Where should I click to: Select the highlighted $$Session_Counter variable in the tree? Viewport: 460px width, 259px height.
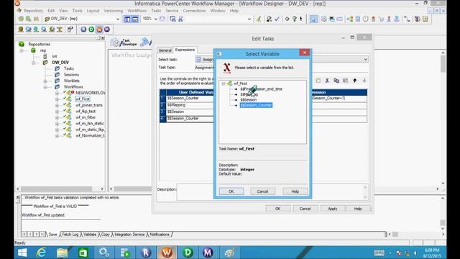[x=256, y=105]
